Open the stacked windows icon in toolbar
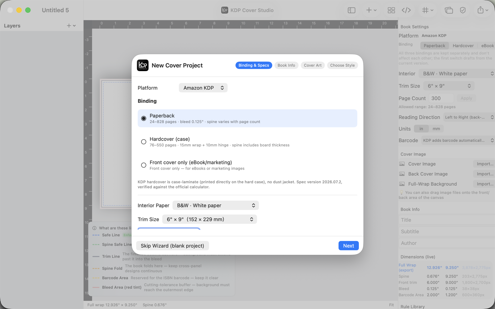The height and width of the screenshot is (309, 495). click(449, 10)
